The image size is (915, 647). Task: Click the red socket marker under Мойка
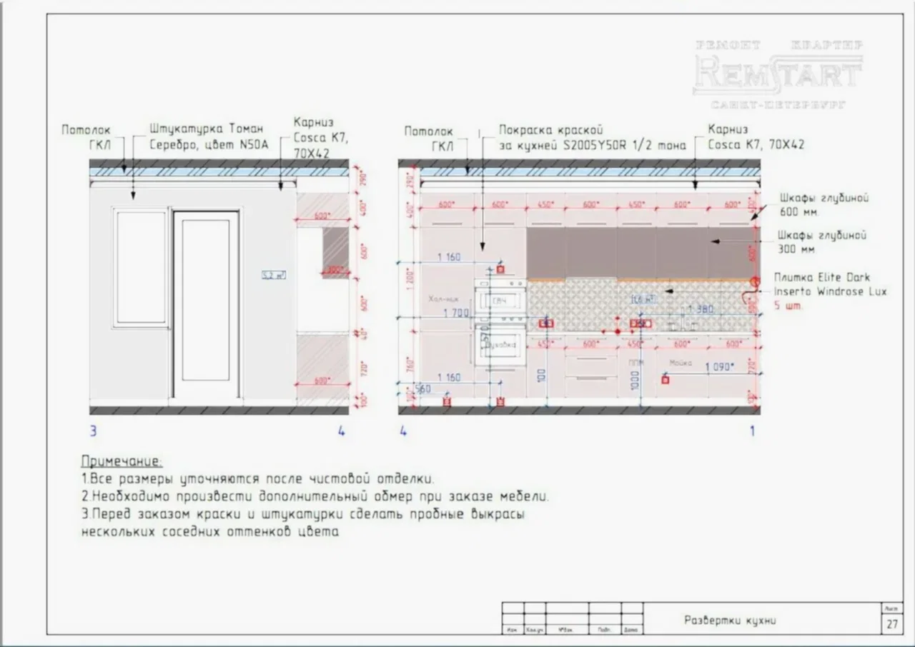[x=666, y=380]
